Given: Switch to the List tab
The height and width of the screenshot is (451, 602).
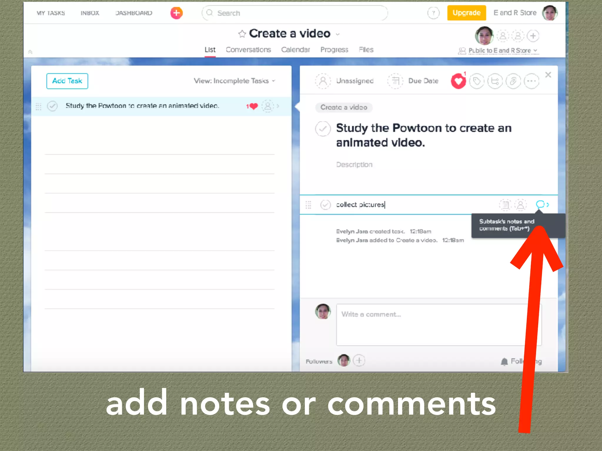Looking at the screenshot, I should click(x=210, y=50).
